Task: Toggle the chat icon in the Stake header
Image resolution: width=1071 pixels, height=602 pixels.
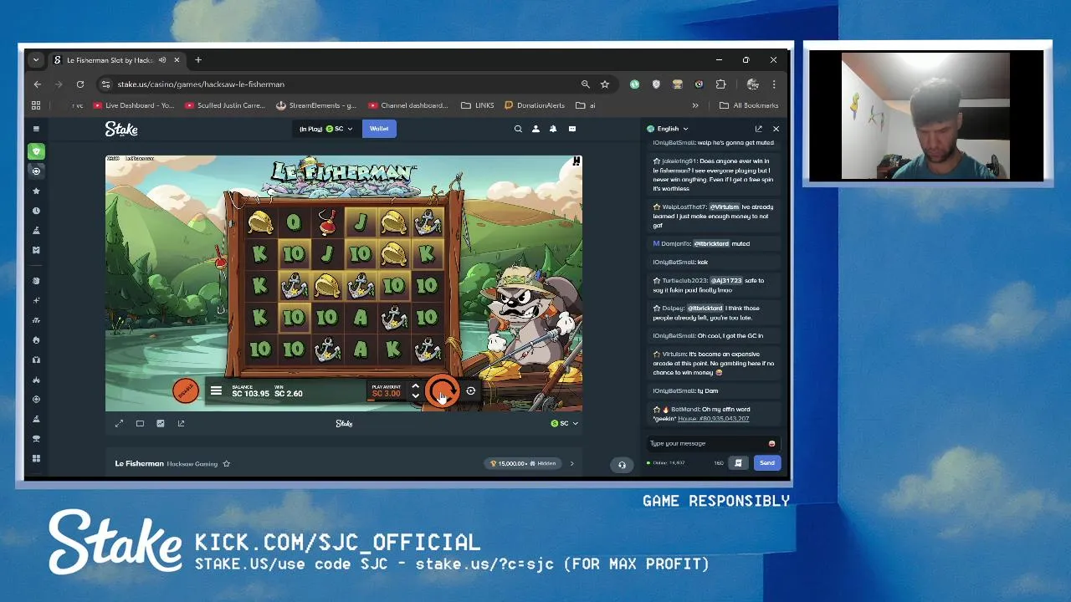Action: pyautogui.click(x=572, y=129)
